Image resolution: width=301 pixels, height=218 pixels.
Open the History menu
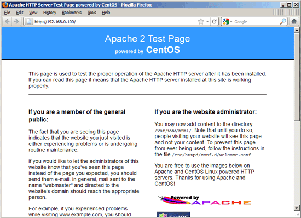click(50, 13)
